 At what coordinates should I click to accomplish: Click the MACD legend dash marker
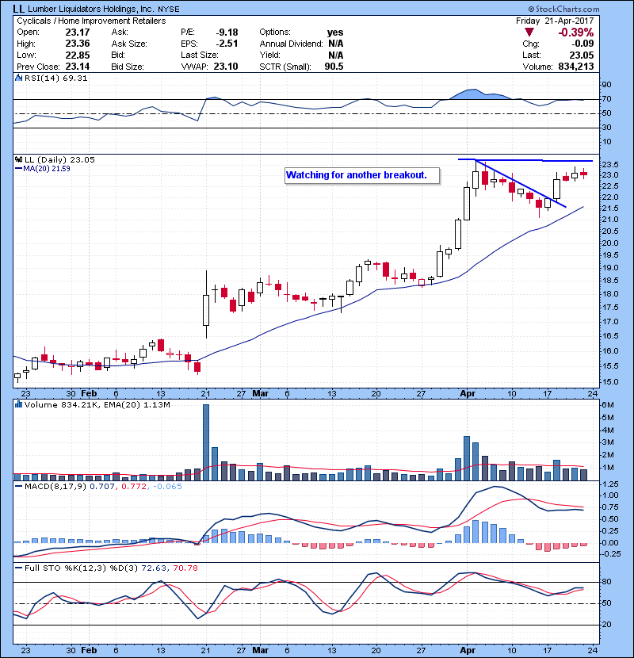[18, 487]
